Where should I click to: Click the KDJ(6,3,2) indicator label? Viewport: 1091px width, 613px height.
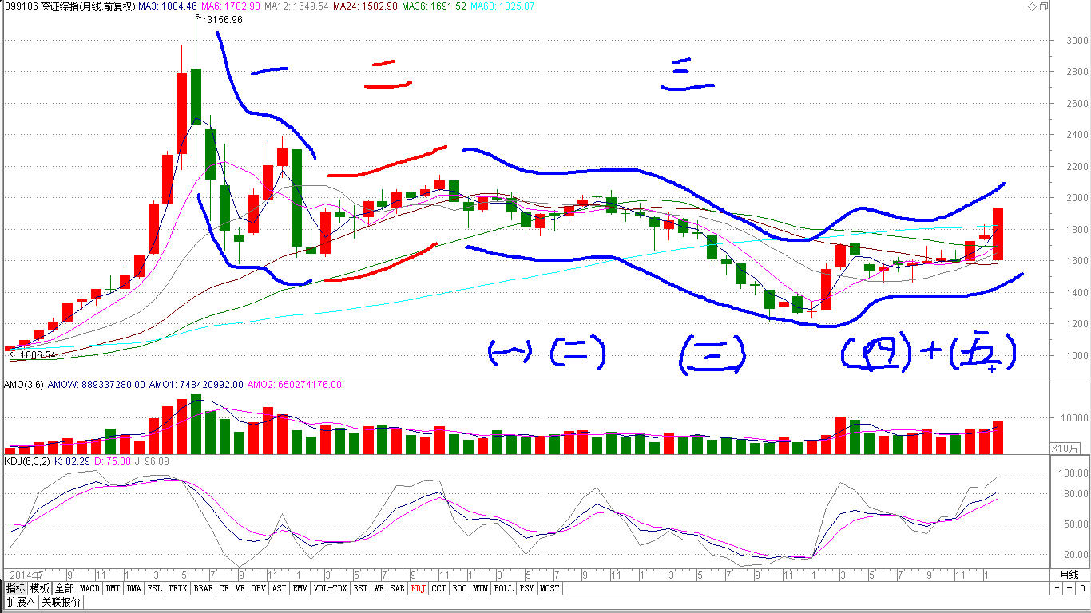(x=26, y=461)
